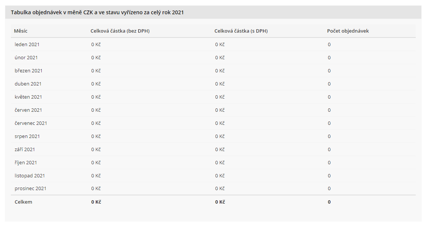Select the únor 2021 row label
This screenshot has height=228, width=427.
[26, 58]
